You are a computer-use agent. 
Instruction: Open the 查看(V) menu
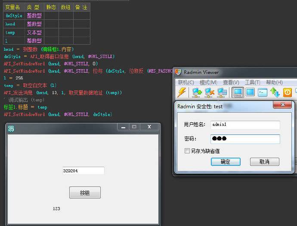[x=231, y=82]
